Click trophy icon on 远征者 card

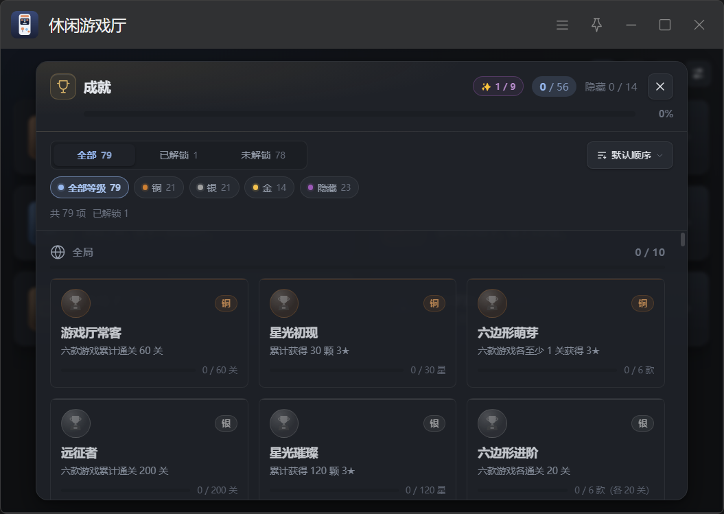pos(75,423)
